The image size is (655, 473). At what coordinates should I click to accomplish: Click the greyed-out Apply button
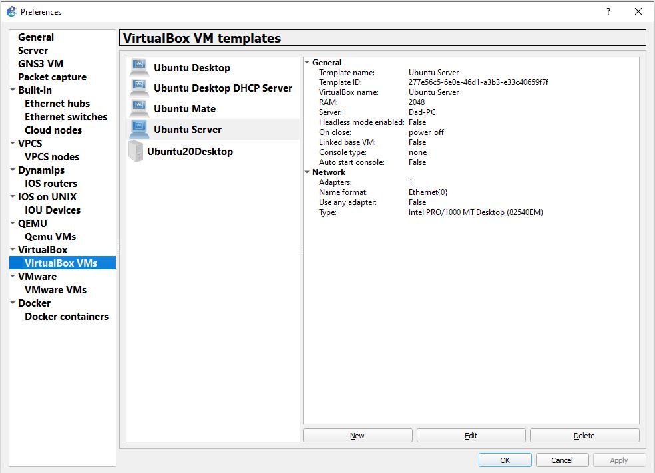(x=618, y=460)
